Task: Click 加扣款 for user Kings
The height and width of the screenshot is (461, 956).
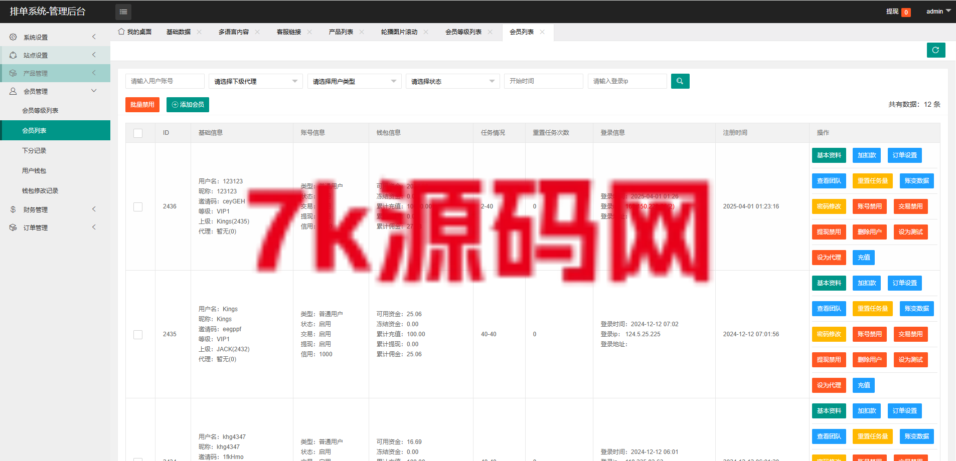Action: [867, 283]
